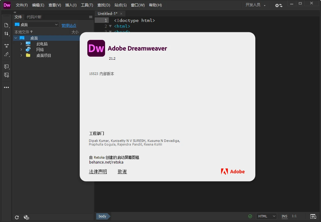Click the Real-time Preview icon in status bar

click(313, 216)
